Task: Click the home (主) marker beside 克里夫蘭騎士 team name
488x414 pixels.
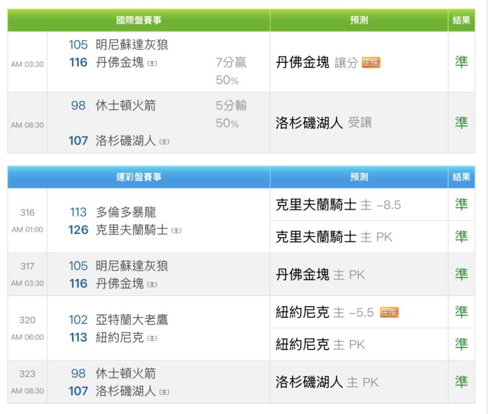Action: [176, 231]
